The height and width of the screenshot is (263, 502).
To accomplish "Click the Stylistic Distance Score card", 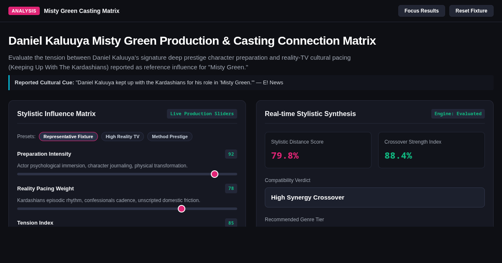I will point(318,150).
